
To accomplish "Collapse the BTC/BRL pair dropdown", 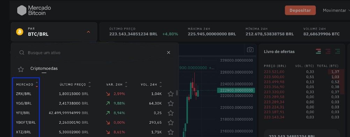I will tap(88, 32).
